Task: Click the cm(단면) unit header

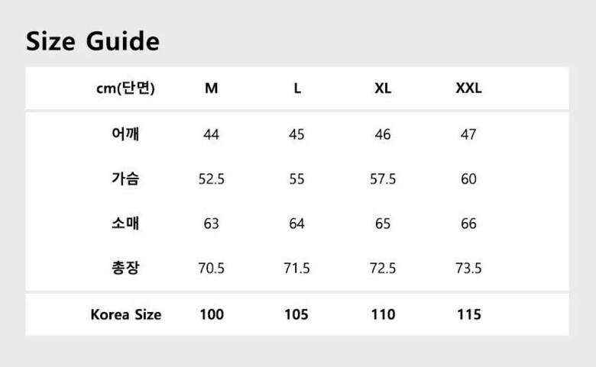Action: 125,89
